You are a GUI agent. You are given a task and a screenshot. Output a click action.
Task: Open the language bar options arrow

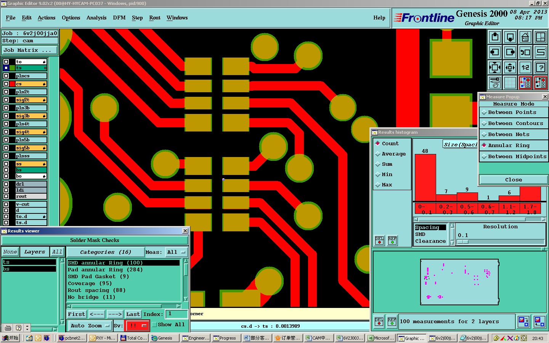tap(27, 328)
